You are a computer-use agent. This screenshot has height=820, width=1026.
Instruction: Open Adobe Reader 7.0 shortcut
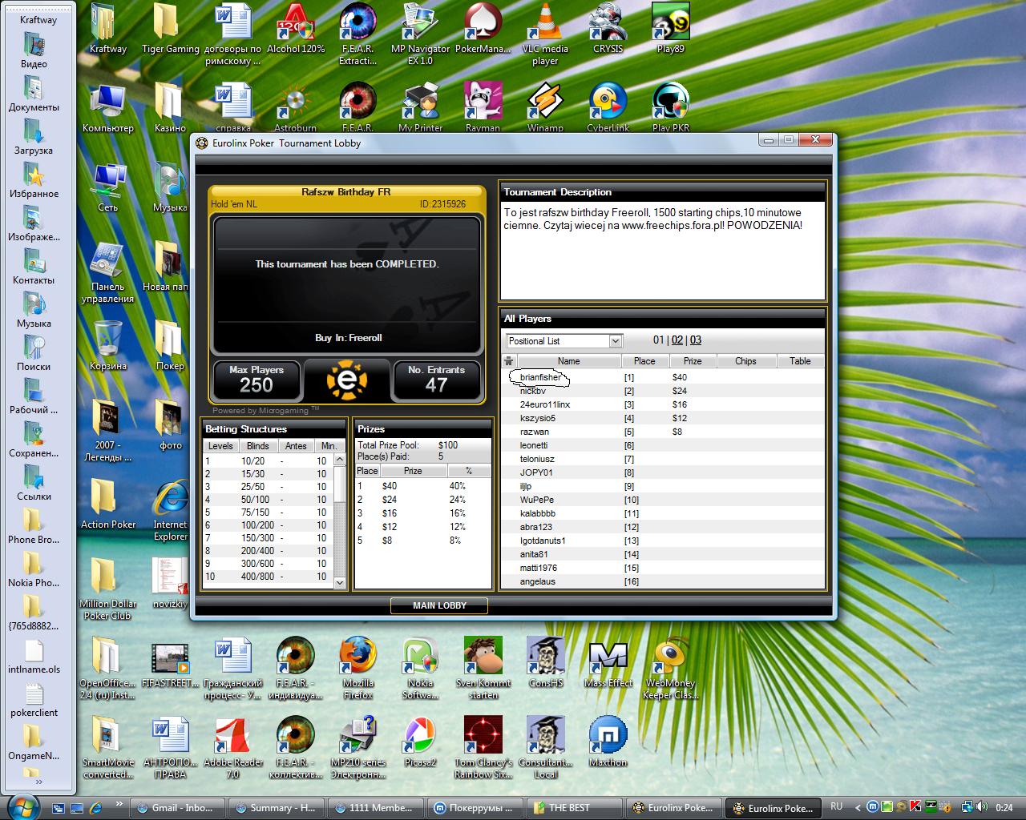pos(232,748)
